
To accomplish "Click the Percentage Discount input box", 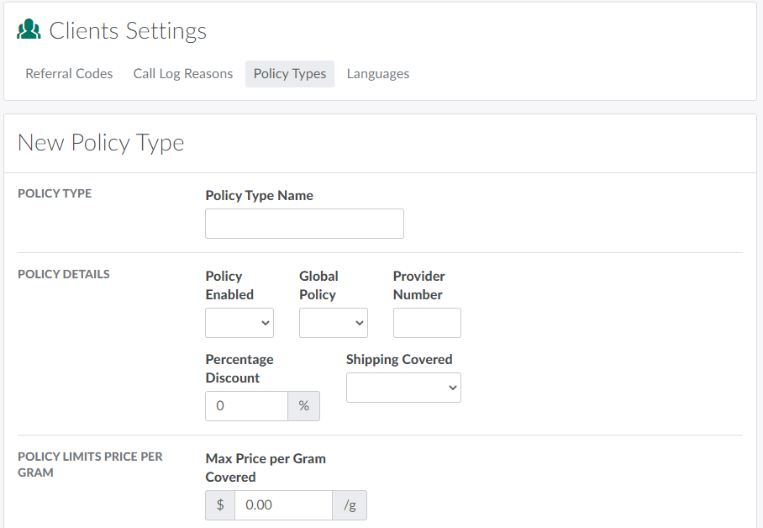I will [x=246, y=406].
